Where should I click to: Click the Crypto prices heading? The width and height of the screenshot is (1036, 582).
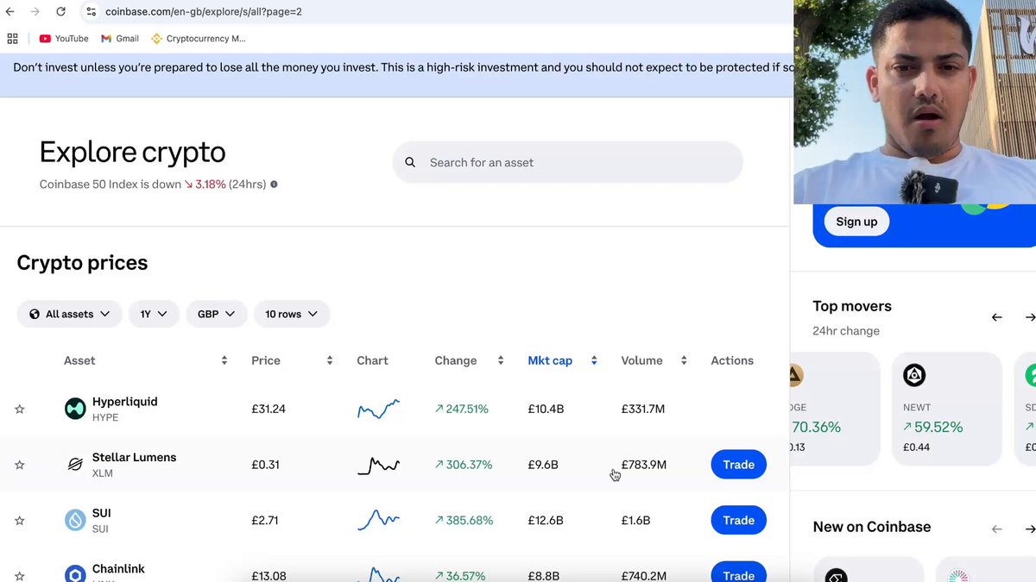(x=82, y=263)
